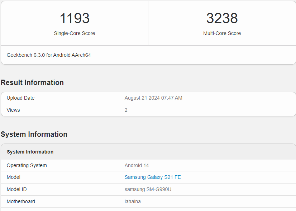Select the samsung SM-G990U model ID value

148,189
